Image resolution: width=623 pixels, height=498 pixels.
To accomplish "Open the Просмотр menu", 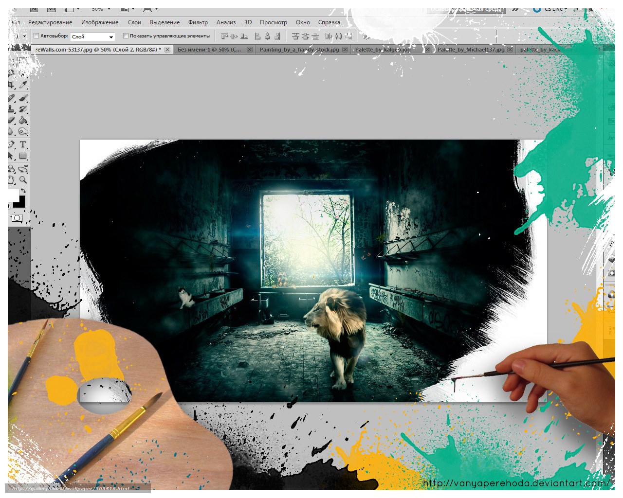I will (x=273, y=22).
